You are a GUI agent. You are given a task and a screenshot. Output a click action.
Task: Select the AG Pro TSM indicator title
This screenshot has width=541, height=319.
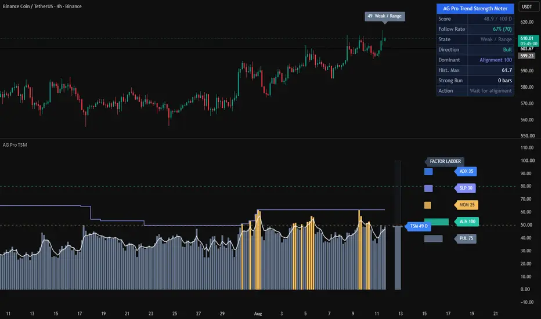(x=15, y=145)
